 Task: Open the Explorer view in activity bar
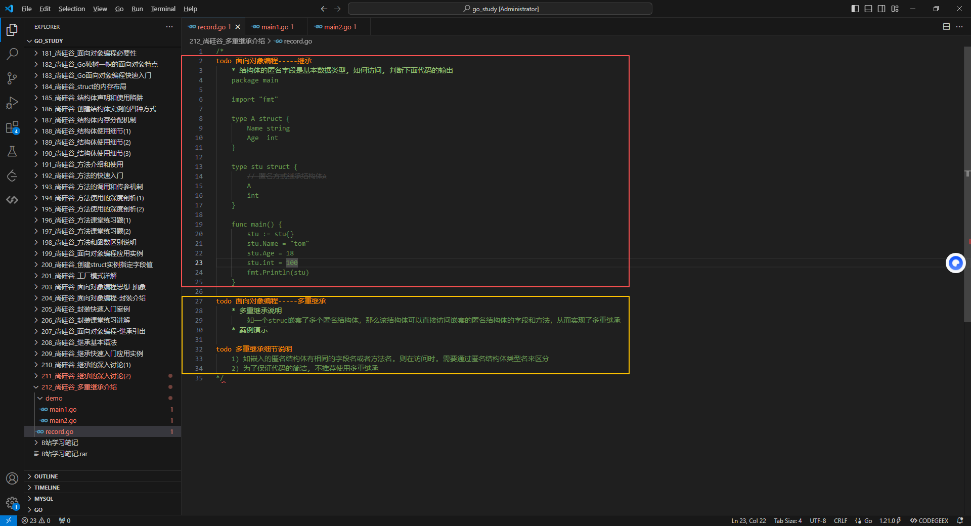pos(12,30)
